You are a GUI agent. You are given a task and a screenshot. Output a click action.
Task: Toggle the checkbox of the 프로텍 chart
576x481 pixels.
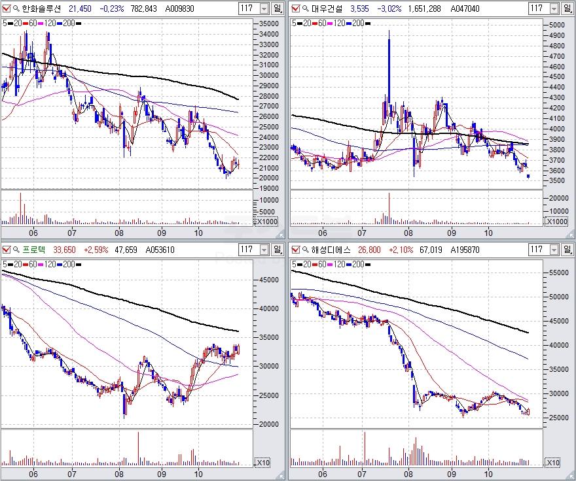[6, 249]
